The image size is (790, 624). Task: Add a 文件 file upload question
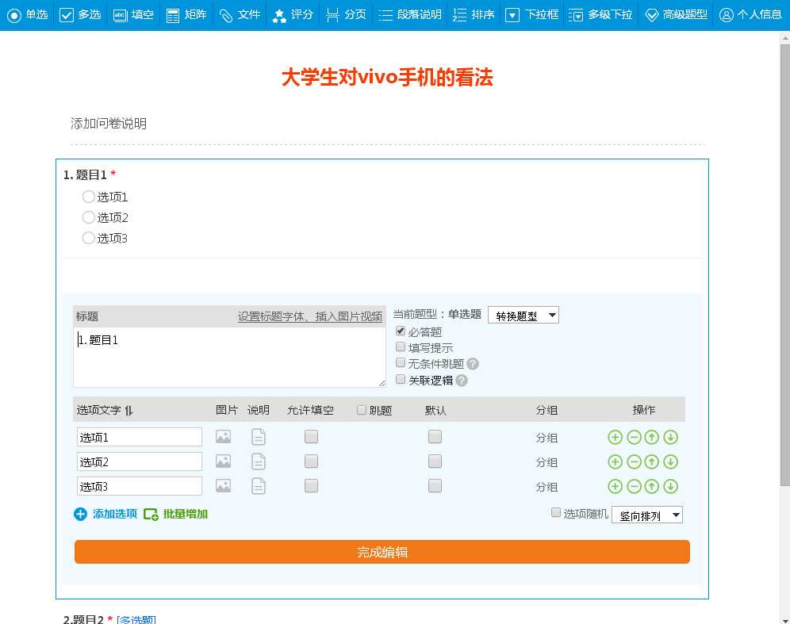click(x=240, y=14)
